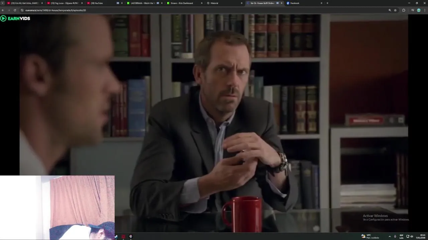Click the media indicator on the YouTube tab
Image resolution: width=428 pixels, height=240 pixels.
(x=118, y=3)
